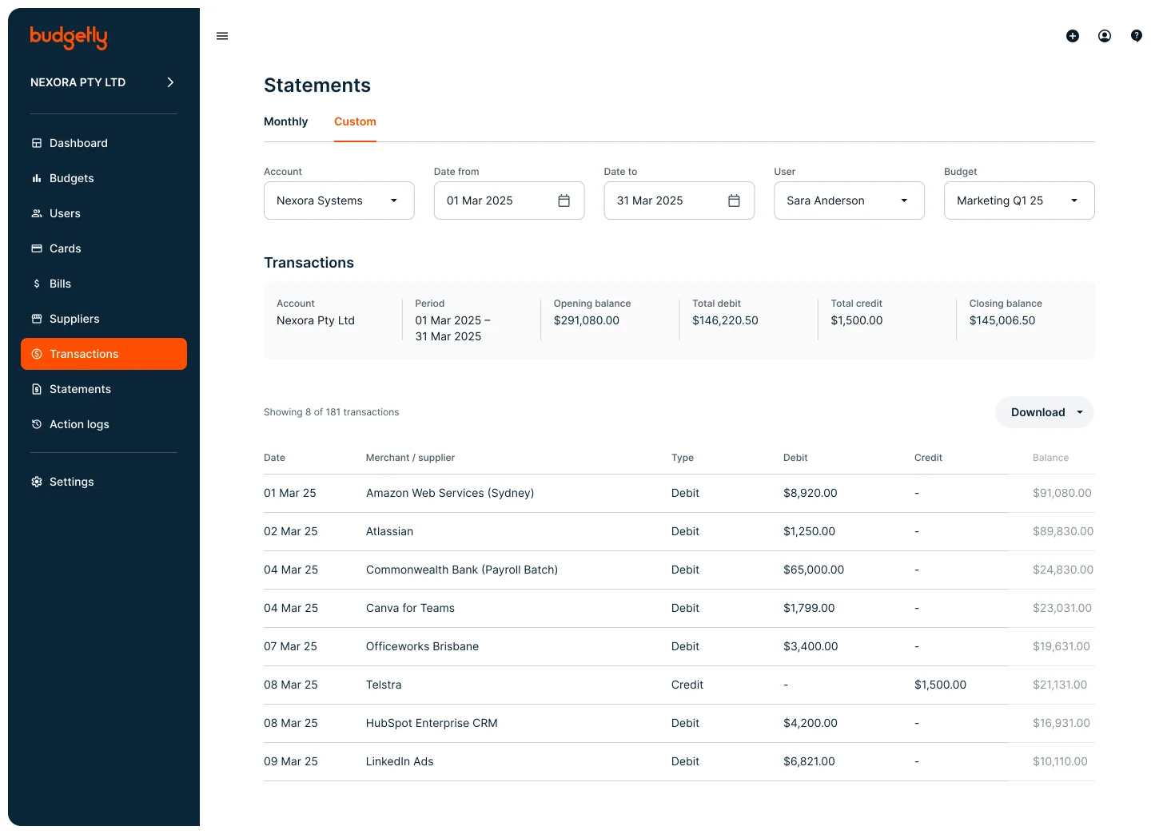Switch to the Monthly statements tab

click(x=285, y=121)
